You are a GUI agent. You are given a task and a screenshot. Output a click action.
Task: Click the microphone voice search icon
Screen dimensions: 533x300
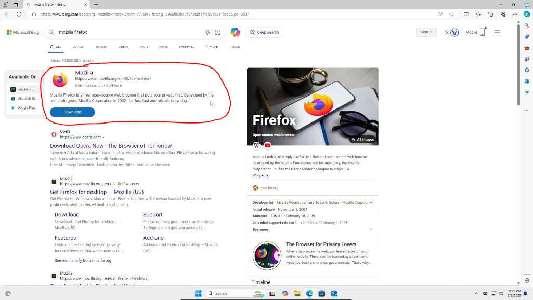(x=207, y=32)
